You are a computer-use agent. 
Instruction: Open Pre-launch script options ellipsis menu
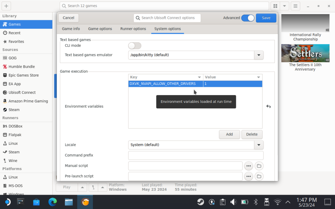tap(249, 176)
